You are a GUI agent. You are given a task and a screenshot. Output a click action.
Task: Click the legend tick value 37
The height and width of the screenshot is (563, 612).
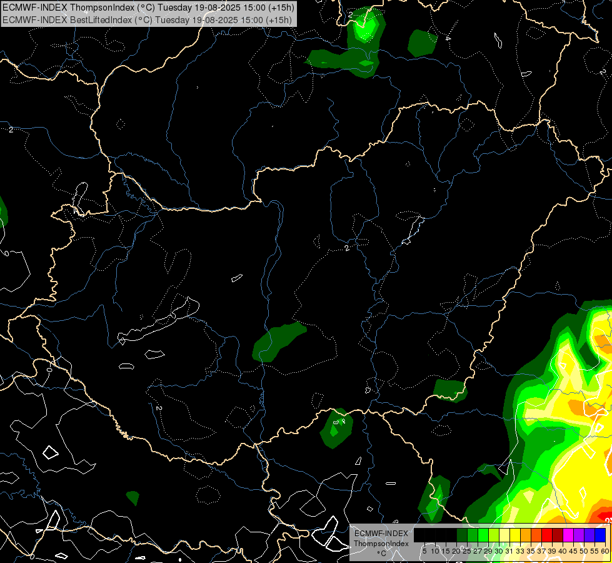541,551
